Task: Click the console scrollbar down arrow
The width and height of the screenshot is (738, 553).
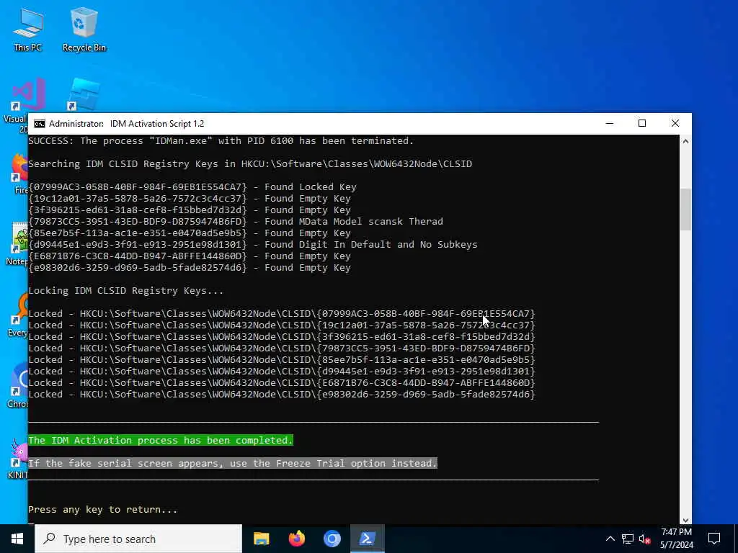Action: click(x=686, y=520)
